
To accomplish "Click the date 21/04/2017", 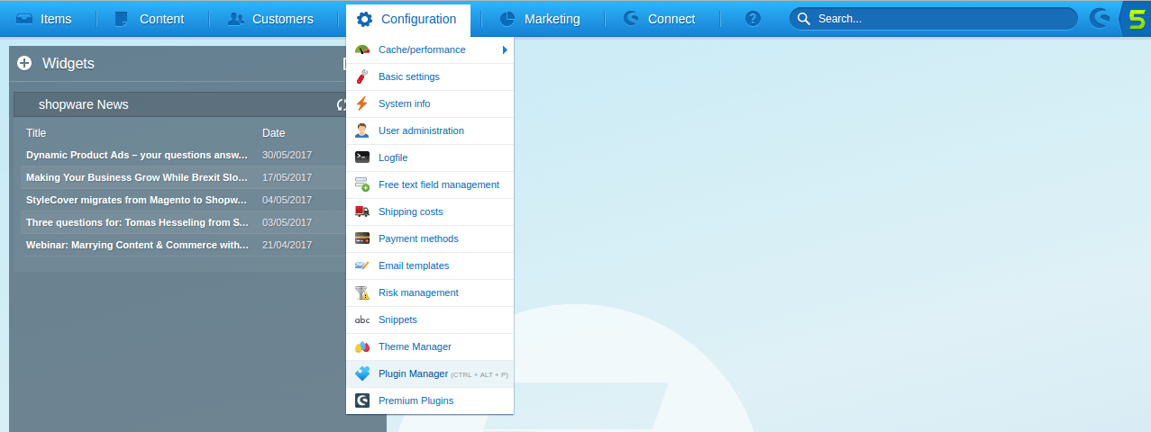I will coord(287,245).
